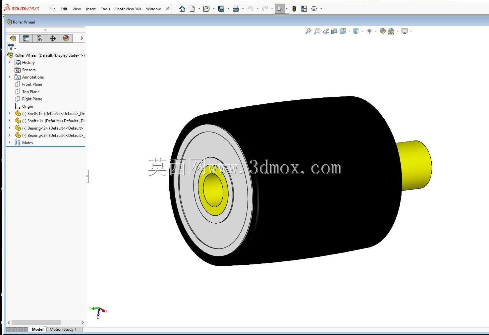Expand the Annotations tree node
The height and width of the screenshot is (335, 489).
[x=10, y=77]
